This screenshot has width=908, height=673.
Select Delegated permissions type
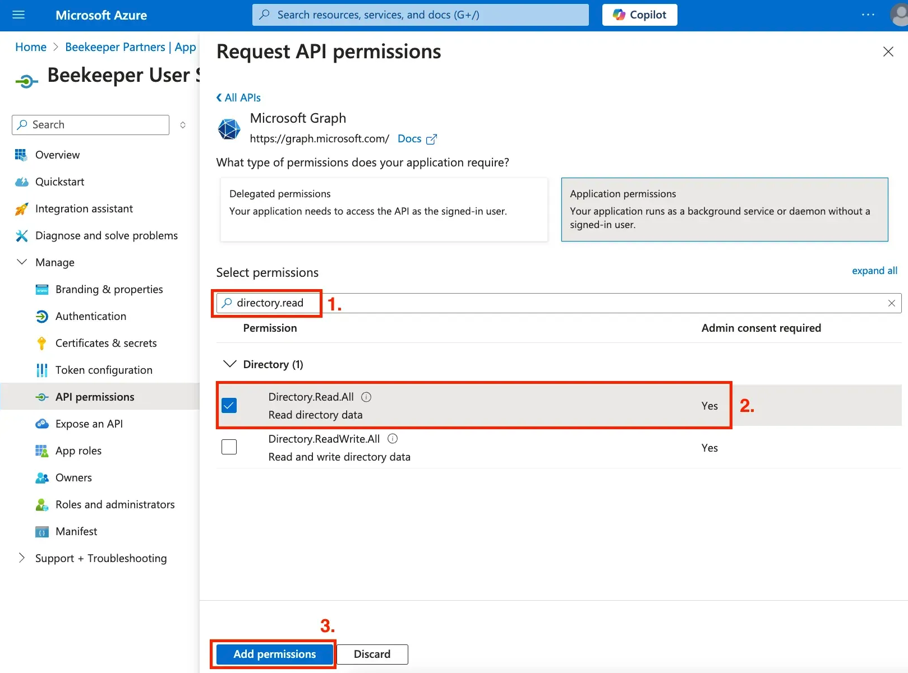(x=384, y=210)
